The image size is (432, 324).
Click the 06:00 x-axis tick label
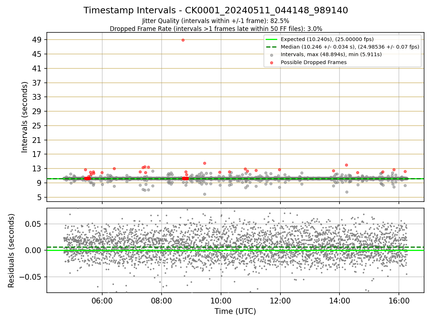102,300
